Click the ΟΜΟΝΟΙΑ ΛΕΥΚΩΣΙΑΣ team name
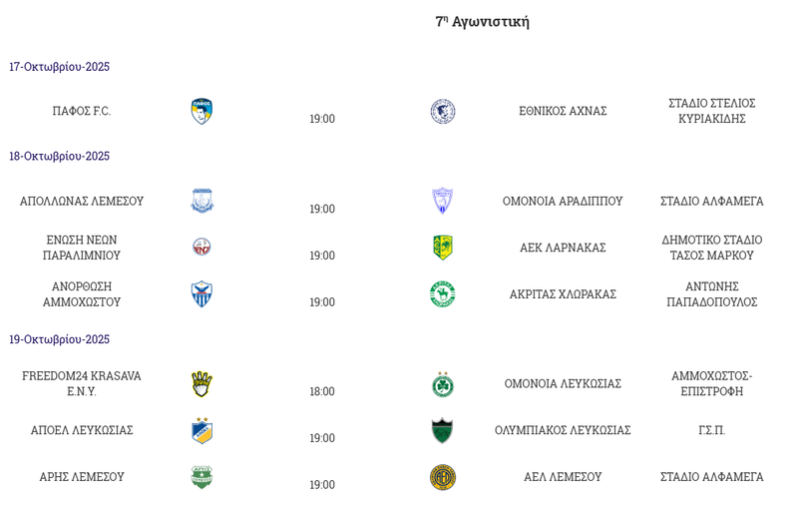This screenshot has height=519, width=798. tap(563, 384)
